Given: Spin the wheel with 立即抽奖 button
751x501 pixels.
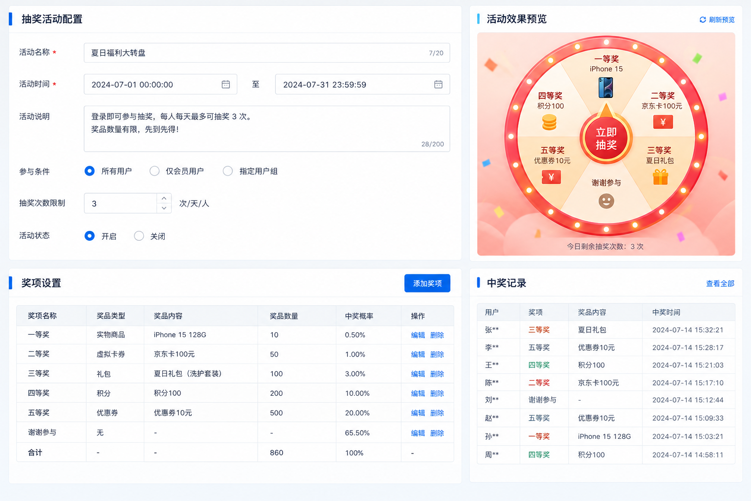Looking at the screenshot, I should [606, 138].
